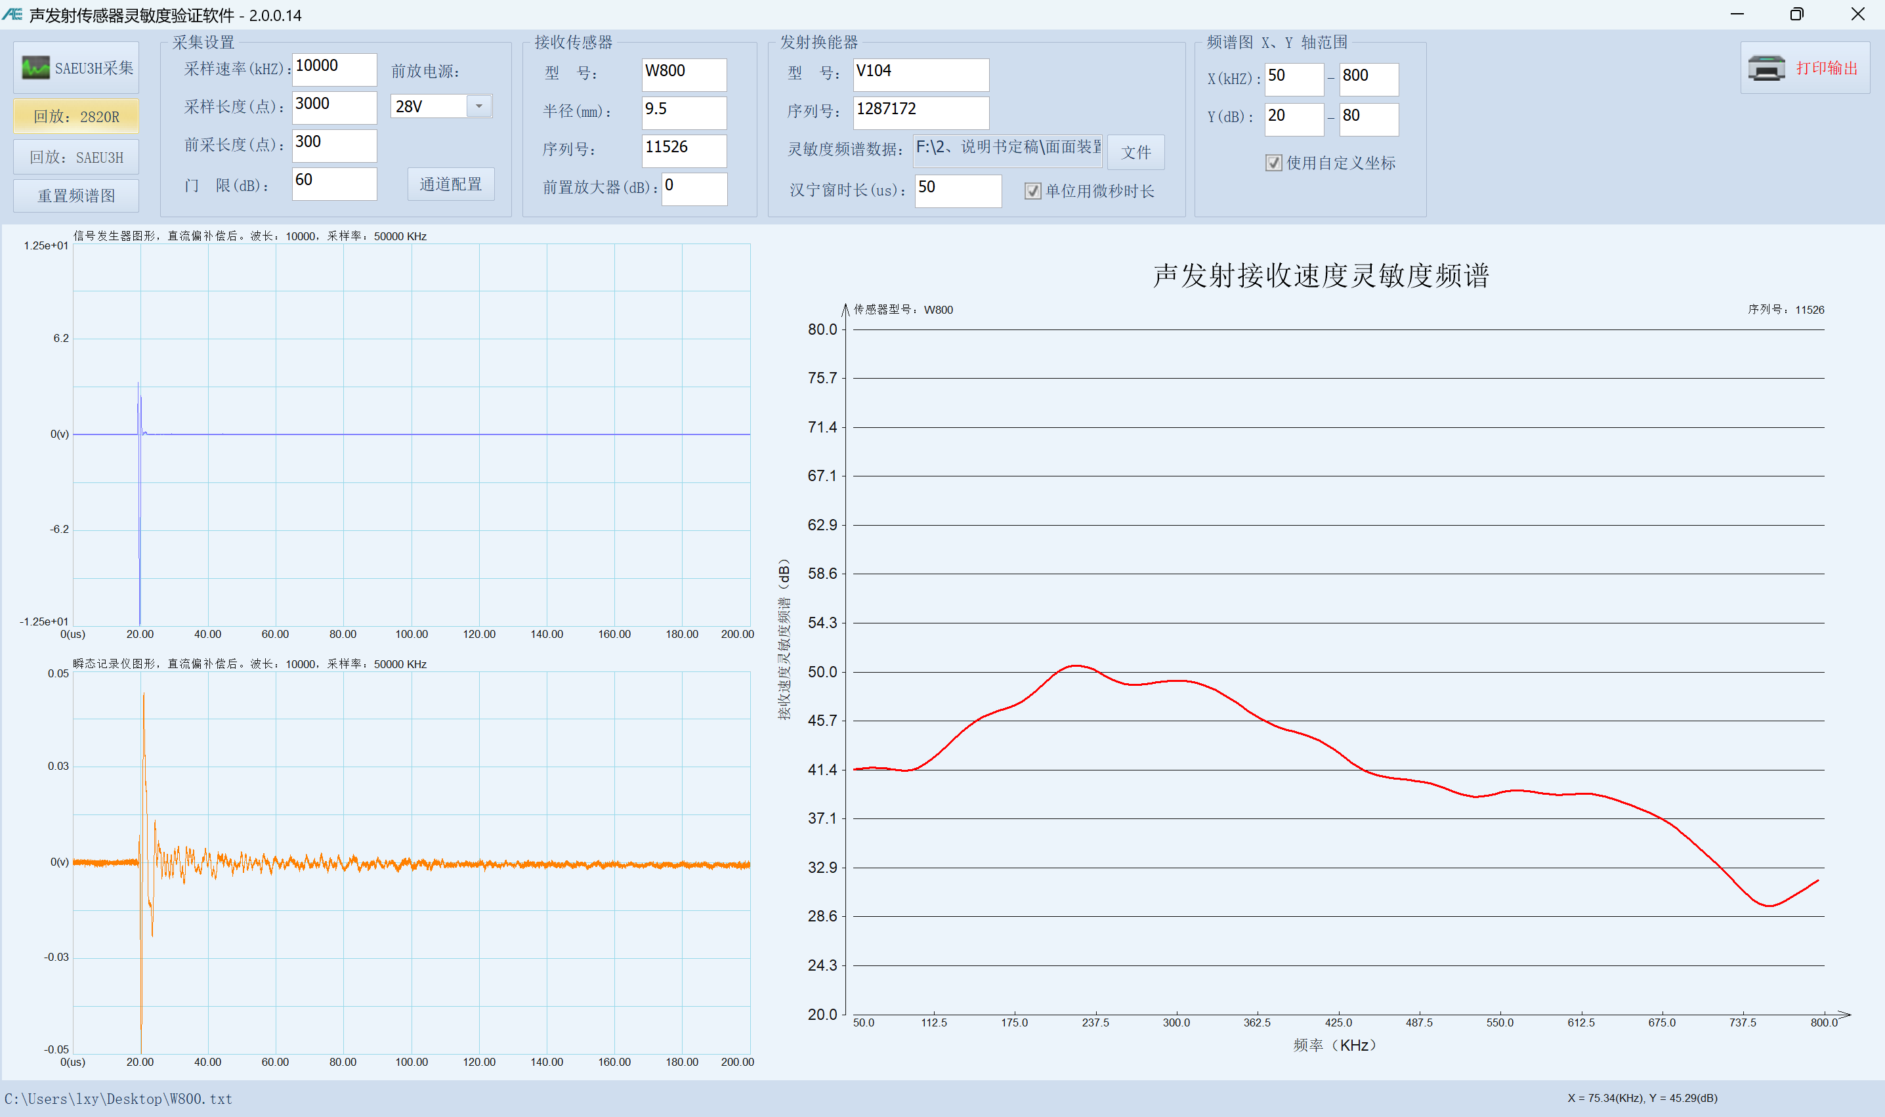Minimize the sensitivity verification software window
Image resolution: width=1885 pixels, height=1117 pixels.
[x=1737, y=14]
